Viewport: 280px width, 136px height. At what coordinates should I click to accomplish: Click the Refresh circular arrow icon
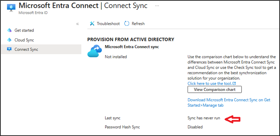(x=127, y=24)
